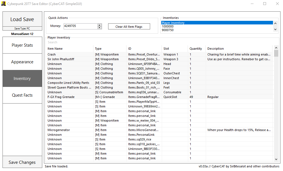Open the Player Stats tab
This screenshot has width=283, height=171.
coord(22,45)
